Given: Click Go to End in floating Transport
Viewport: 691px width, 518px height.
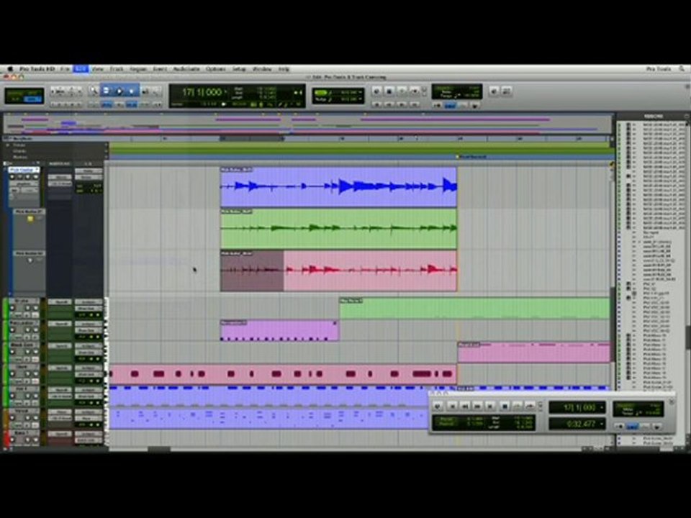Looking at the screenshot, I should pos(490,406).
